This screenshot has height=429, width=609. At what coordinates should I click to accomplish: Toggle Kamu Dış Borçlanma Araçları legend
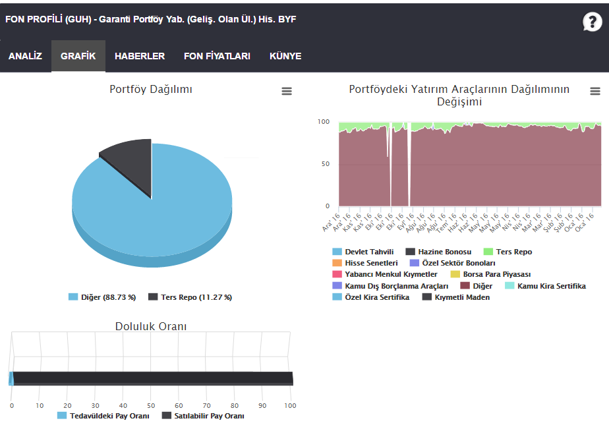390,286
